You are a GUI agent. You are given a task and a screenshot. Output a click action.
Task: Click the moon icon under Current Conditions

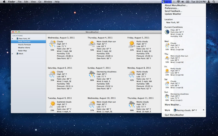(x=167, y=32)
